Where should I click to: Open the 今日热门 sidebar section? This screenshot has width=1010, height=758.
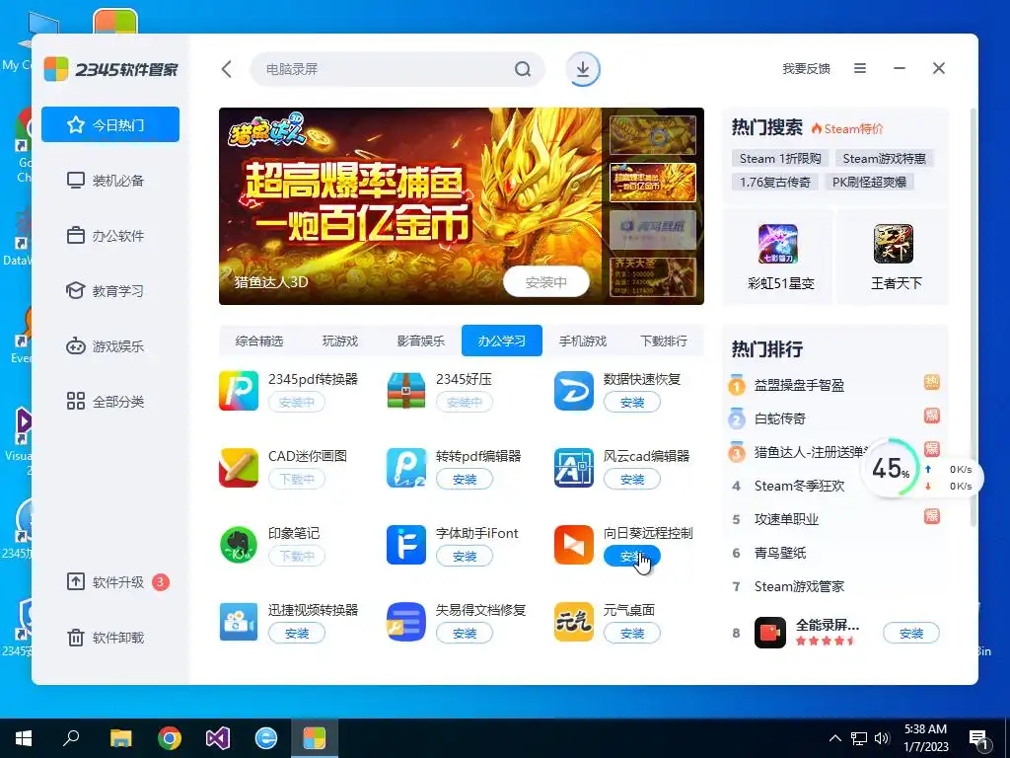pos(110,124)
